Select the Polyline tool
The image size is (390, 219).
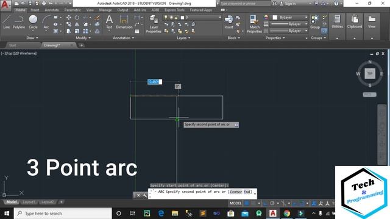[x=19, y=22]
